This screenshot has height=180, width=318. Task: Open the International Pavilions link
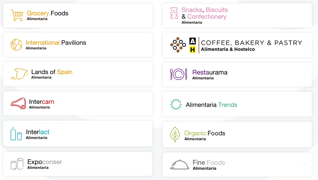coord(56,43)
